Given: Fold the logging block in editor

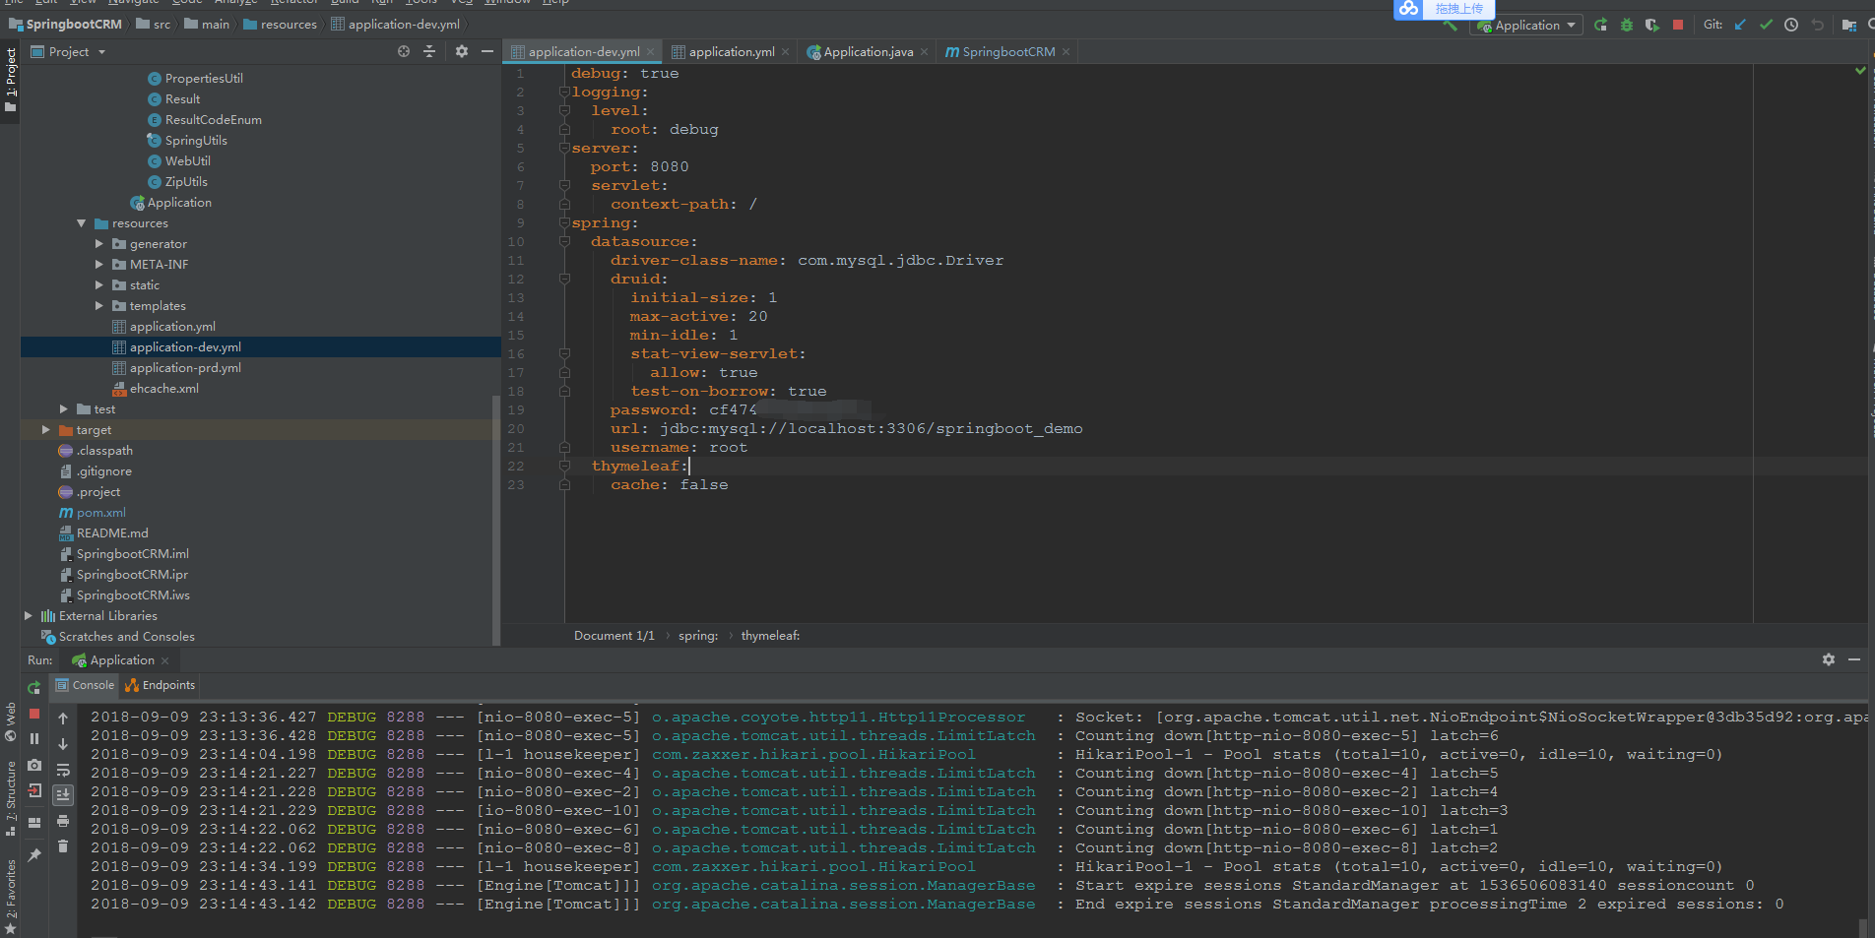Looking at the screenshot, I should point(564,92).
